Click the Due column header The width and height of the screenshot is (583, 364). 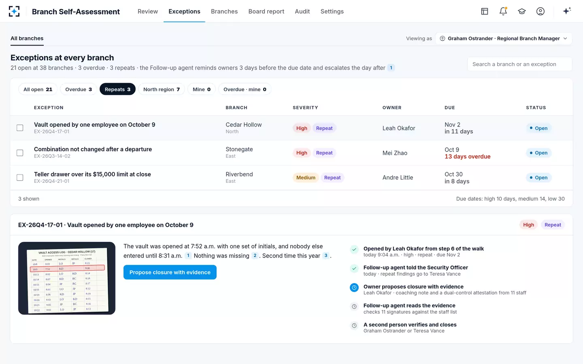pyautogui.click(x=450, y=108)
